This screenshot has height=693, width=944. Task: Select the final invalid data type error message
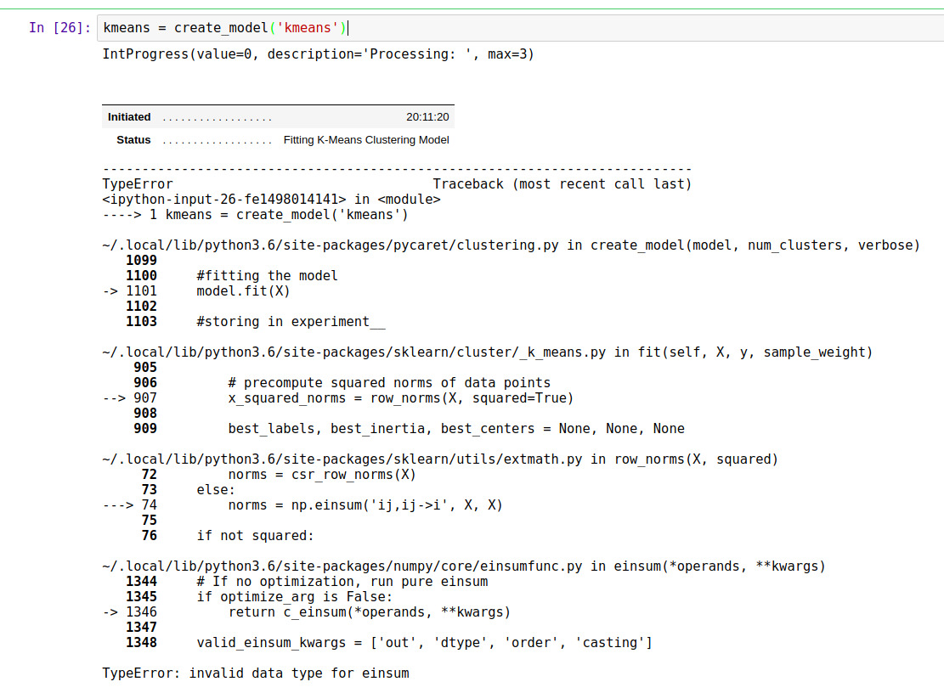coord(255,673)
